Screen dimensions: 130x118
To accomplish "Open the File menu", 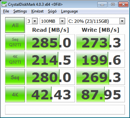I will pyautogui.click(x=6, y=11).
